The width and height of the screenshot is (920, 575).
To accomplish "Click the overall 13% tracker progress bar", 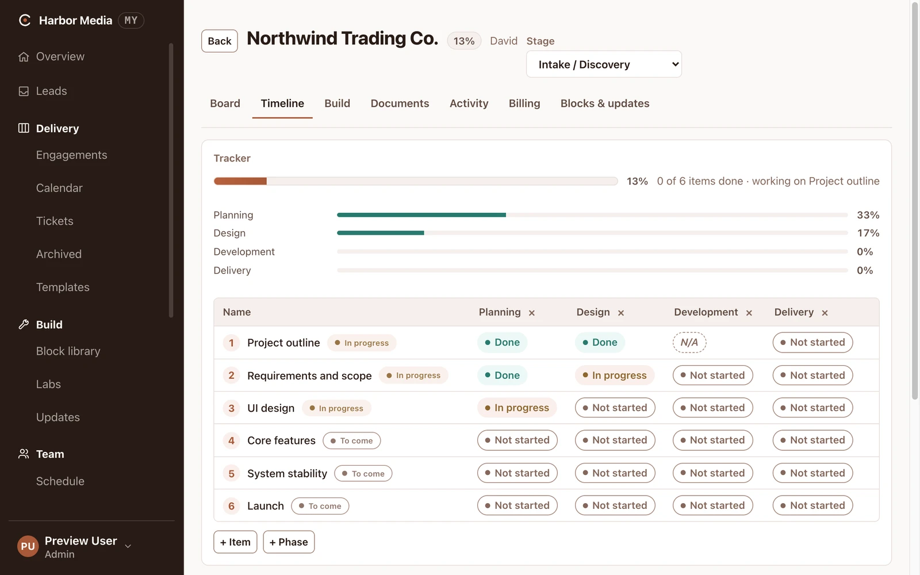I will point(416,181).
